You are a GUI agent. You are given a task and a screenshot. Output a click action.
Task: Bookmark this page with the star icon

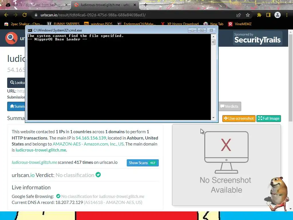click(248, 15)
